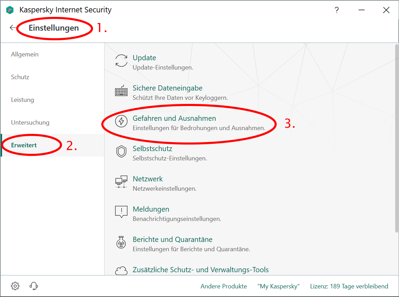Image resolution: width=399 pixels, height=297 pixels.
Task: Click the back arrow beside Einstellungen
Action: (x=13, y=28)
